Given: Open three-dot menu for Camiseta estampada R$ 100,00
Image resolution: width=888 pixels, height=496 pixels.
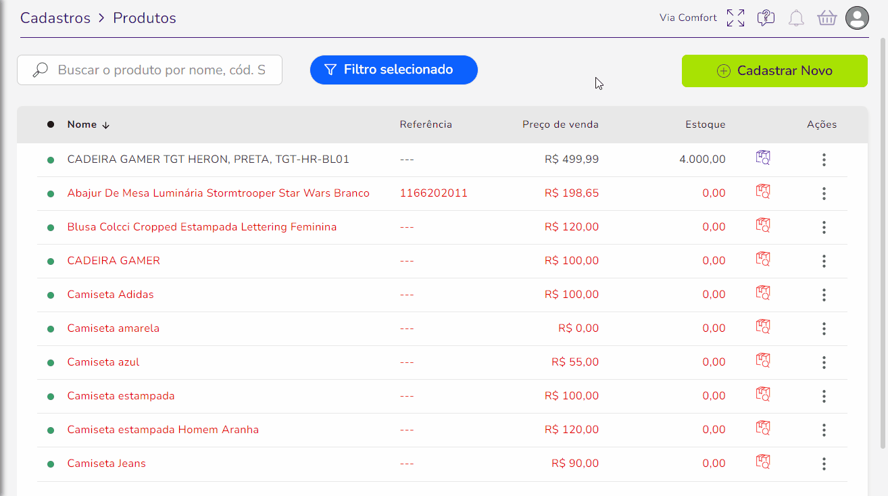Looking at the screenshot, I should [824, 396].
